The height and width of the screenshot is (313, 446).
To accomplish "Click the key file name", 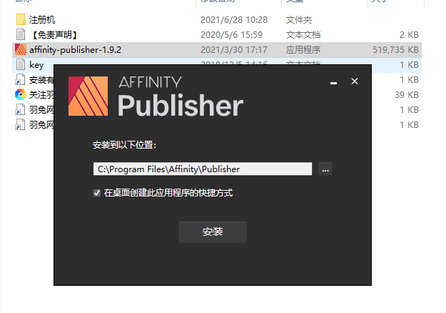I will 36,65.
